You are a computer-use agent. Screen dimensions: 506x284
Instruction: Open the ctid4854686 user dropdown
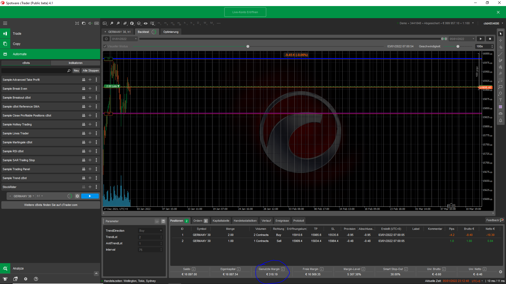pyautogui.click(x=493, y=23)
